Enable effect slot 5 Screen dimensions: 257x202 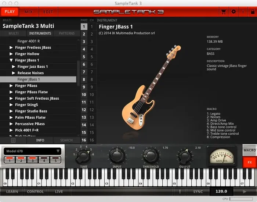(x=55, y=160)
